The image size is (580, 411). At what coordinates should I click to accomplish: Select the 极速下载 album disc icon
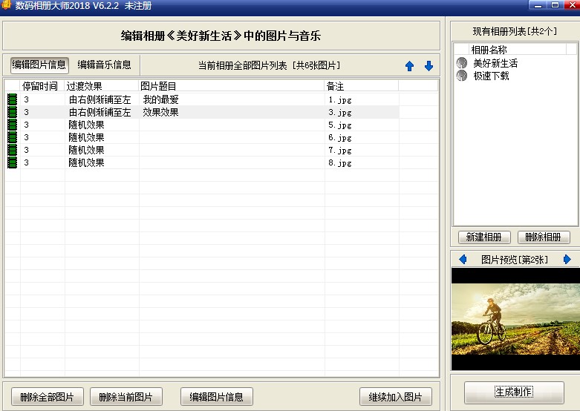[x=462, y=76]
